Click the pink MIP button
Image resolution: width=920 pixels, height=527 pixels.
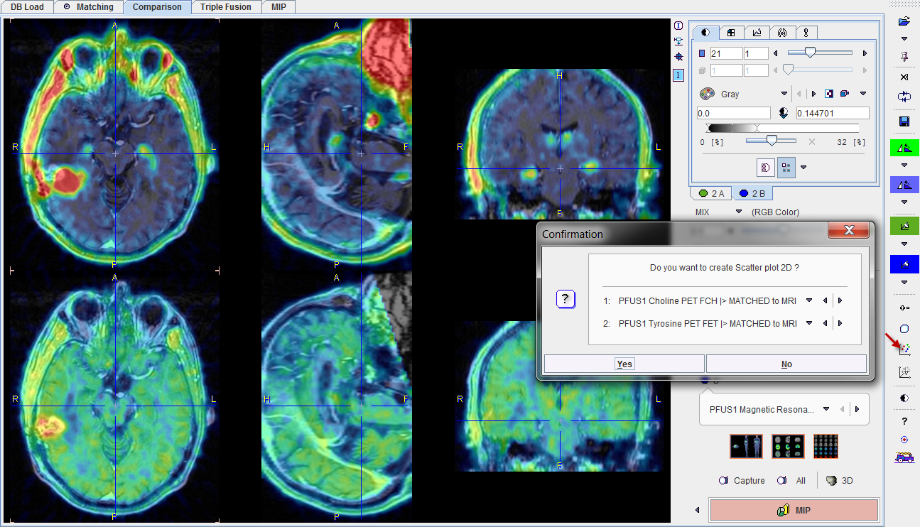point(794,510)
